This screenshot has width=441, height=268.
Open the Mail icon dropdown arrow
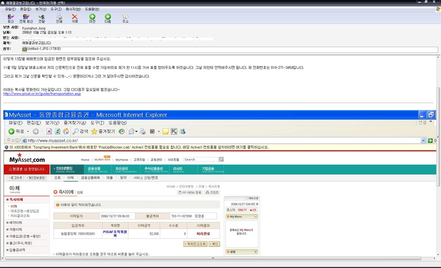tap(137, 131)
